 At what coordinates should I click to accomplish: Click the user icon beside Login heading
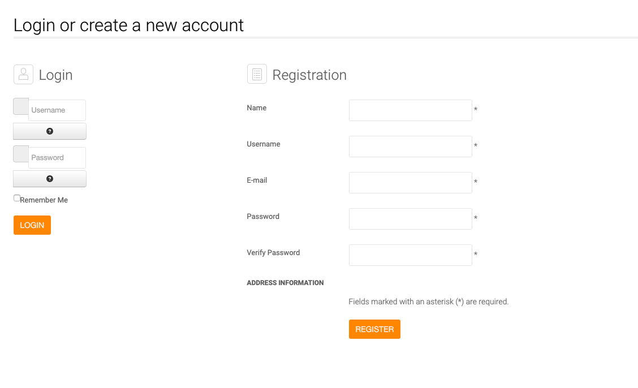(23, 74)
